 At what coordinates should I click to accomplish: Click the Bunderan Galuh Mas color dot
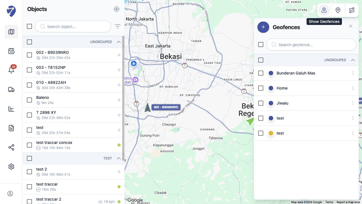click(x=271, y=73)
